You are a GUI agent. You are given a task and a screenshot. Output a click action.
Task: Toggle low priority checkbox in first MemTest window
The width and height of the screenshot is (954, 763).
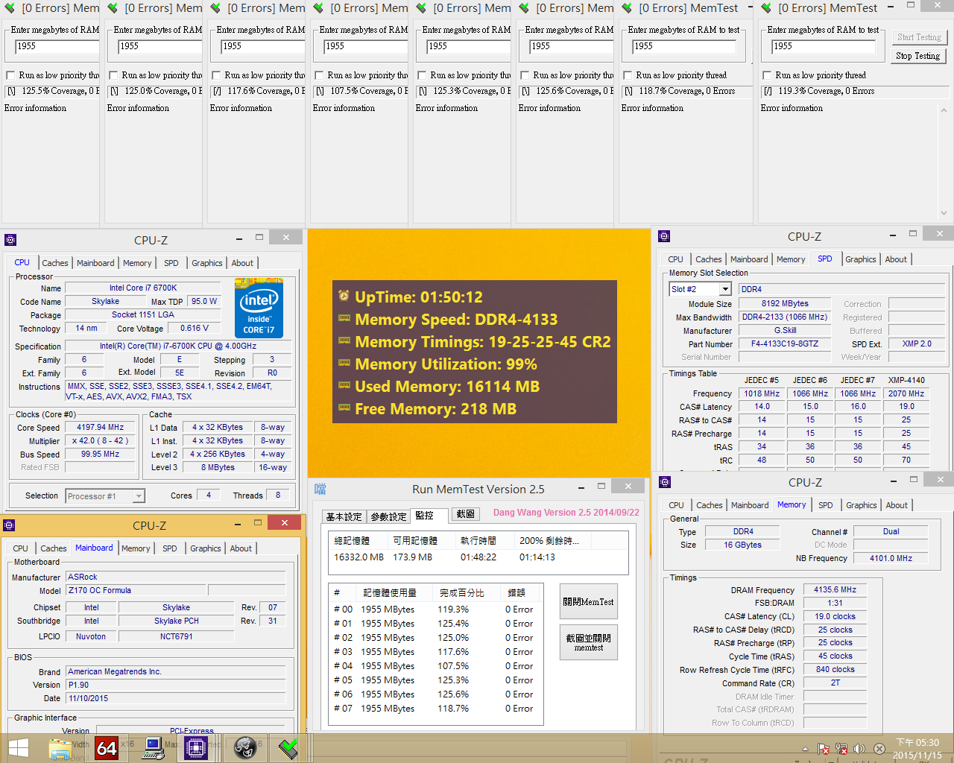10,75
